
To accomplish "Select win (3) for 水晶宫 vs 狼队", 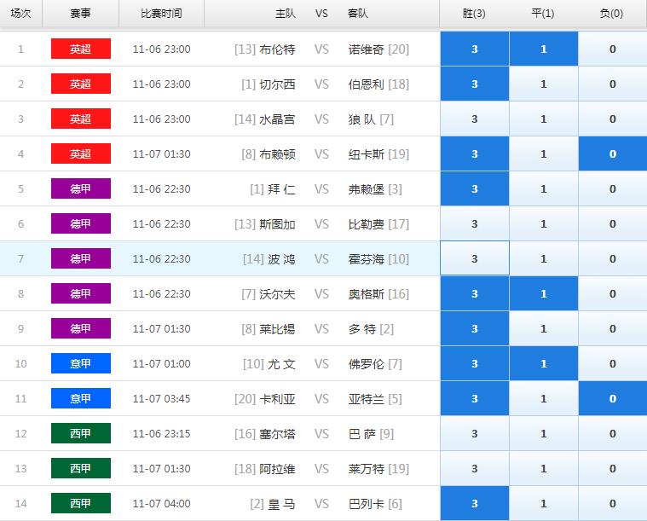I will pos(475,119).
